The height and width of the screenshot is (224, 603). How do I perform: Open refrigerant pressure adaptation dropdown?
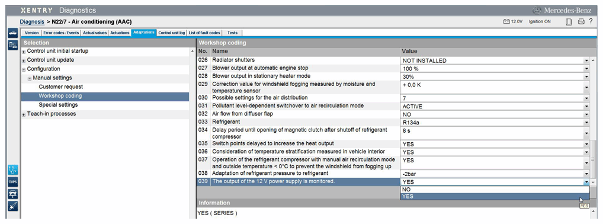tap(586, 174)
